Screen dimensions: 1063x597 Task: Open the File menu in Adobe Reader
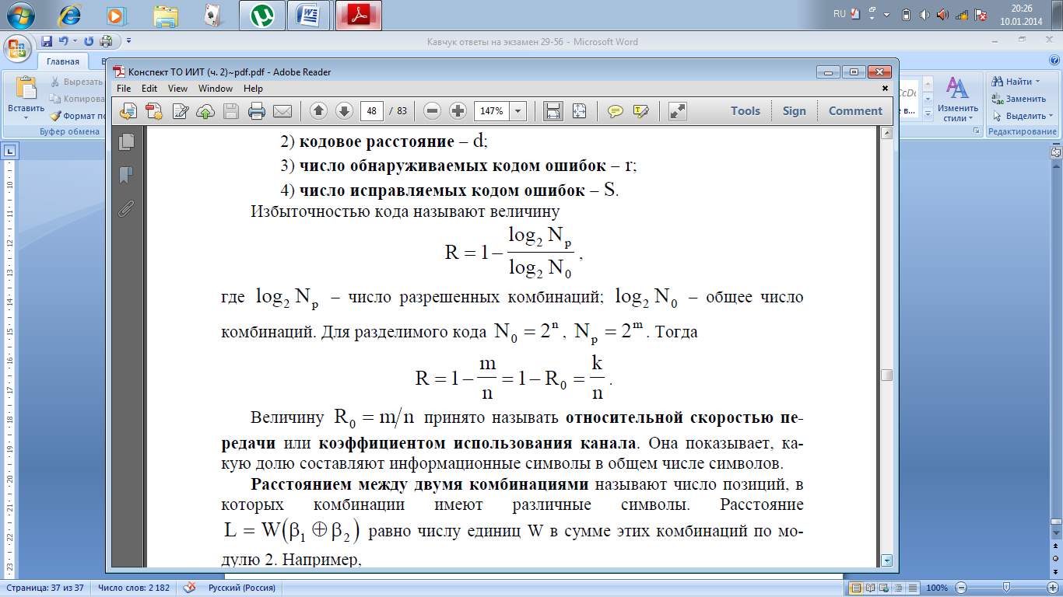click(x=125, y=89)
